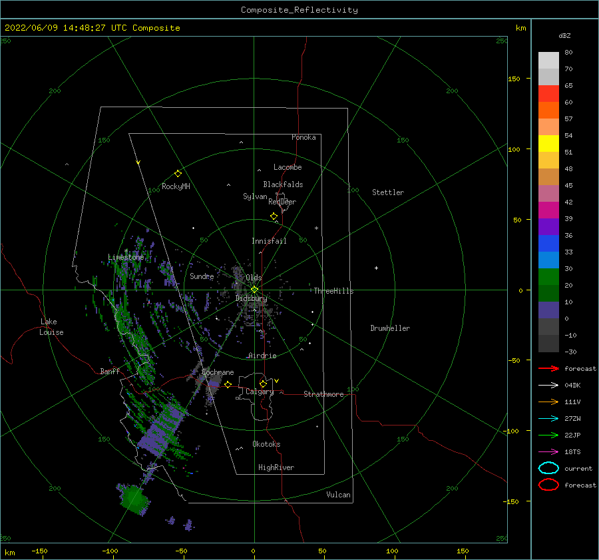This screenshot has height=560, width=599.
Task: Click yellow Y marker at Calgary's east edge
Action: click(x=277, y=381)
